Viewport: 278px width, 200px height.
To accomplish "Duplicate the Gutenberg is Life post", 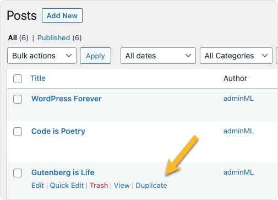I will [151, 186].
